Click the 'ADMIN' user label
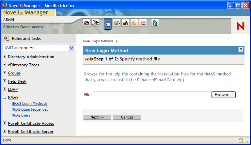 (8, 20)
